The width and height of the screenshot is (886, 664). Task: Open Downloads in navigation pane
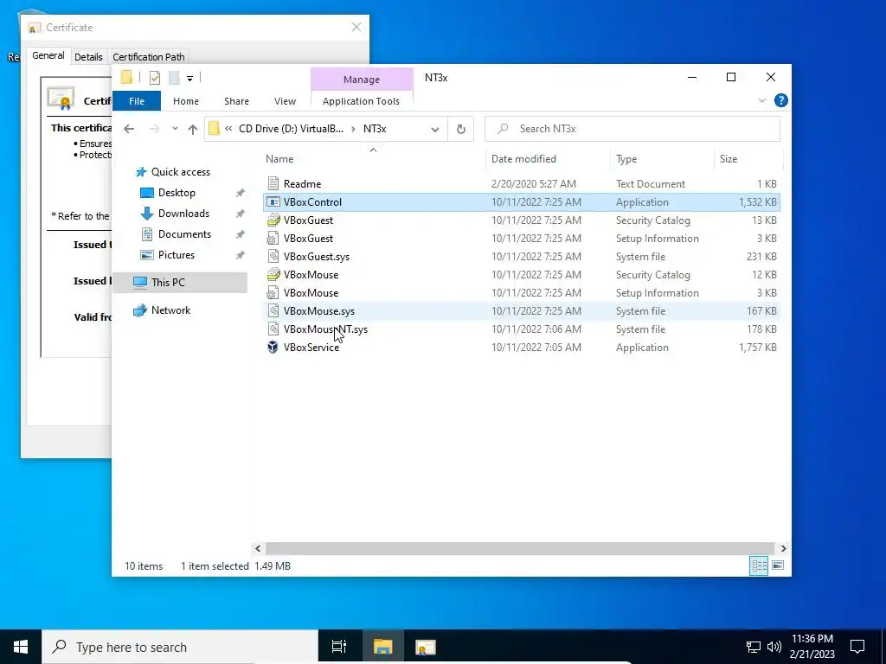click(183, 214)
